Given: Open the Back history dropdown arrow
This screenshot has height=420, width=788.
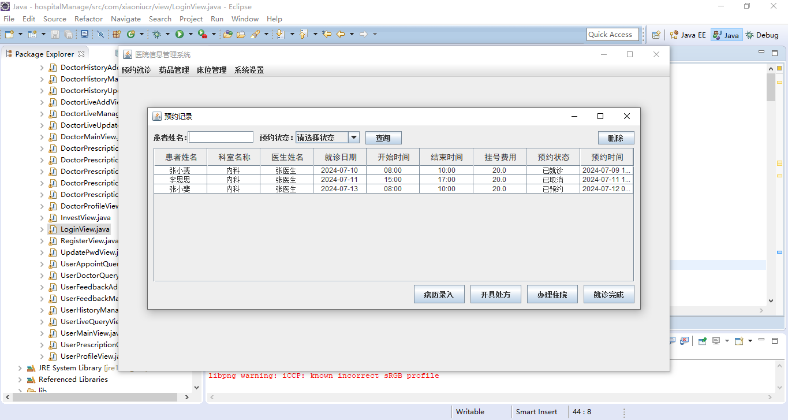Looking at the screenshot, I should (x=352, y=34).
